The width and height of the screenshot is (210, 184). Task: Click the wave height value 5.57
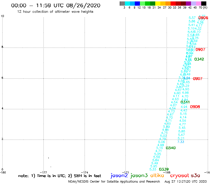(192, 18)
